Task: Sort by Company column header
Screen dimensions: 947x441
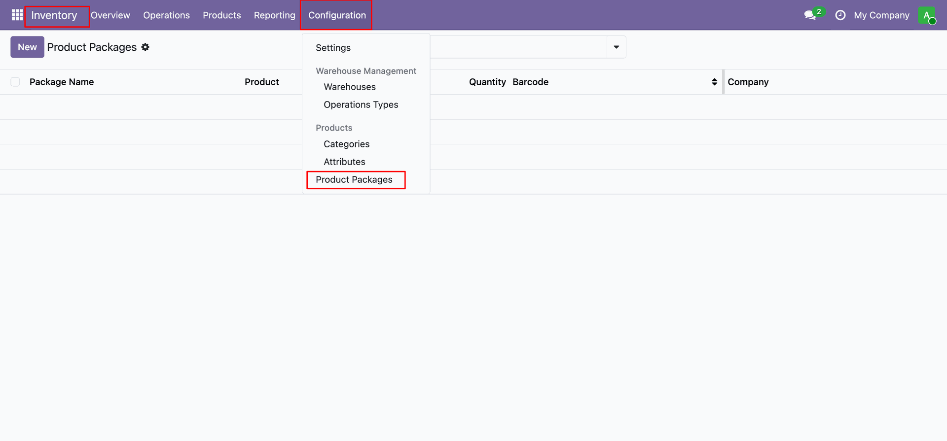Action: pos(748,82)
